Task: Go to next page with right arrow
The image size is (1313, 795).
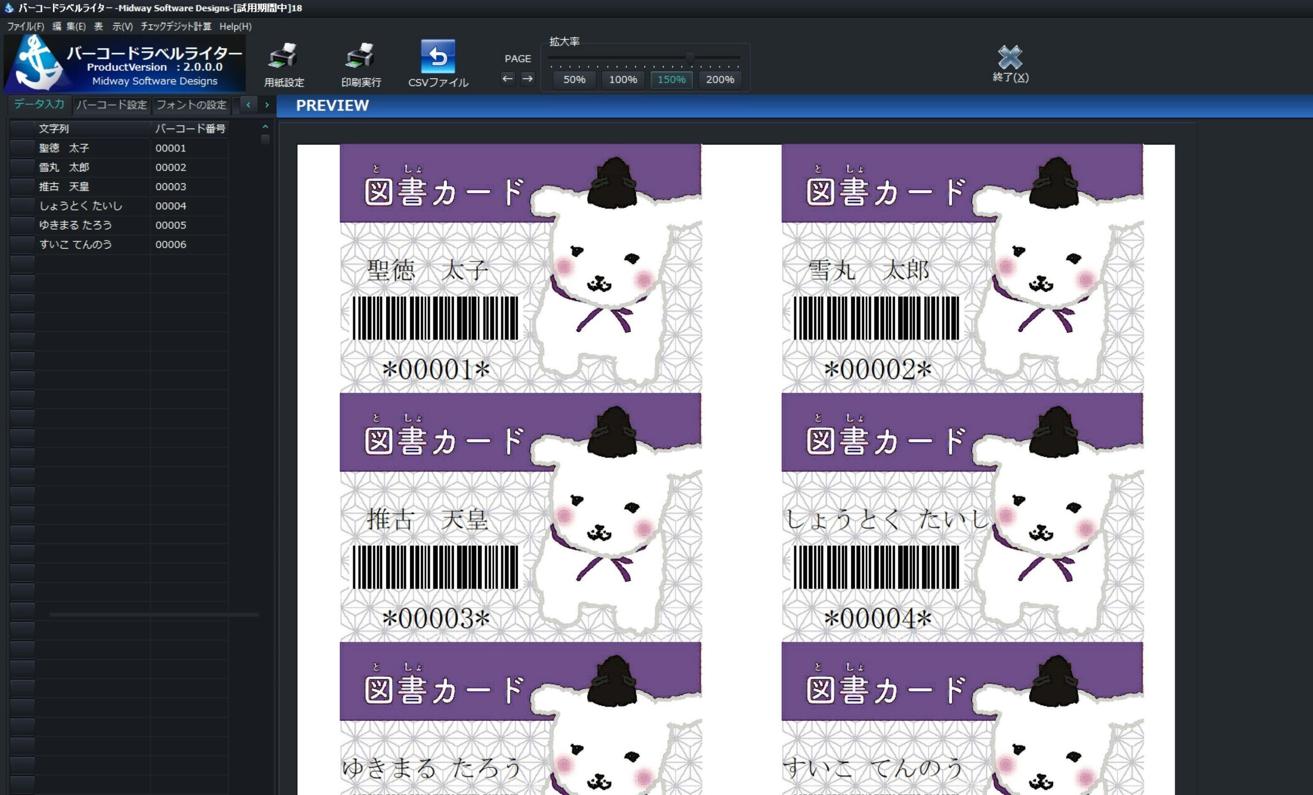Action: point(527,79)
